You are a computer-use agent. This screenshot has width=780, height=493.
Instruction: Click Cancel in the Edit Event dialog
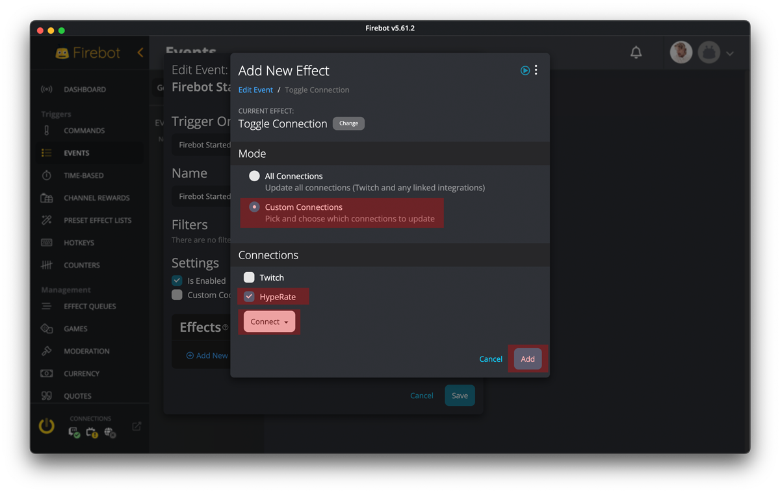click(422, 396)
